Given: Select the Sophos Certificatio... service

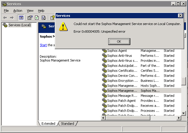Looking at the screenshot, I should click(142, 71).
